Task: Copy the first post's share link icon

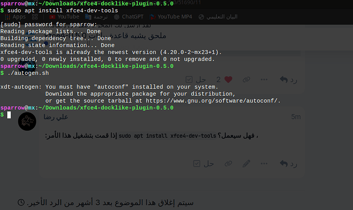Action: pos(247,80)
